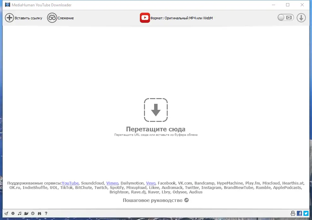Viewport: 312px width, 220px height.
Task: Open download history with the clock icon
Action: (x=33, y=213)
